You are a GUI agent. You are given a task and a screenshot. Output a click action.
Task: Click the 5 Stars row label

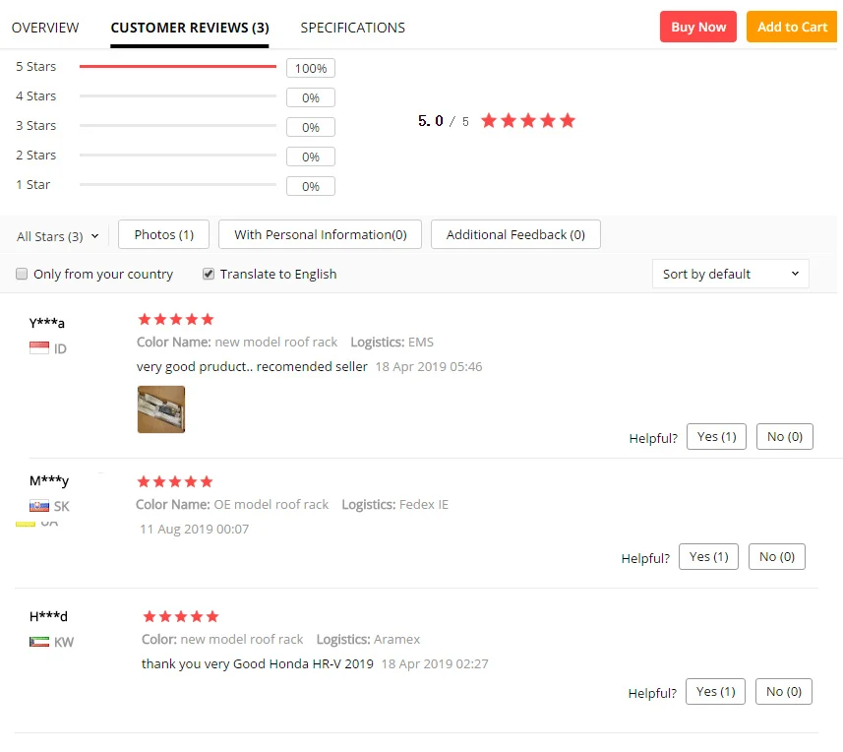36,67
